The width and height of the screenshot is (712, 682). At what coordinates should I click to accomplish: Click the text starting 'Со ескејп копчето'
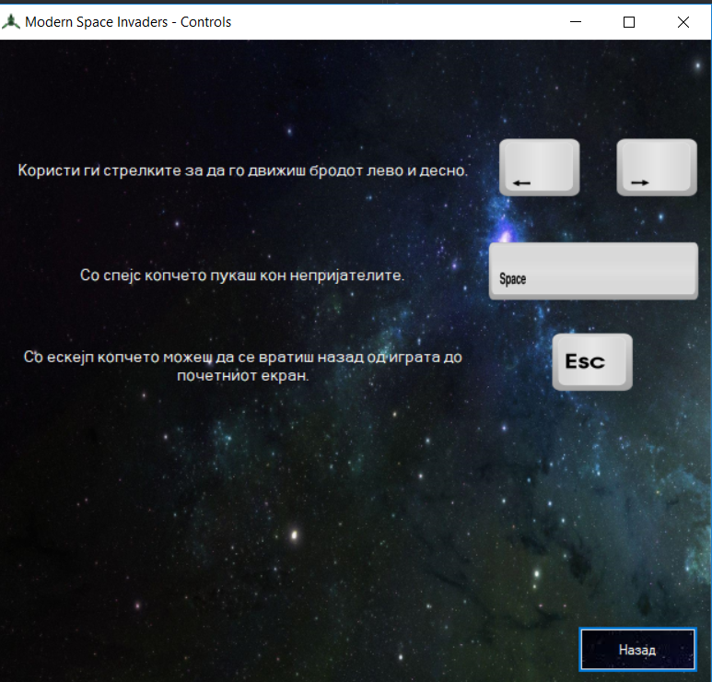click(242, 366)
